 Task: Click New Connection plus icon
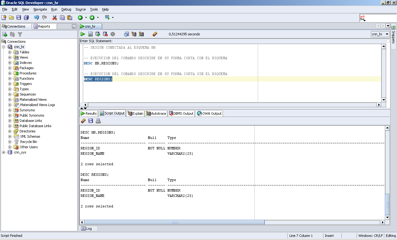click(5, 34)
